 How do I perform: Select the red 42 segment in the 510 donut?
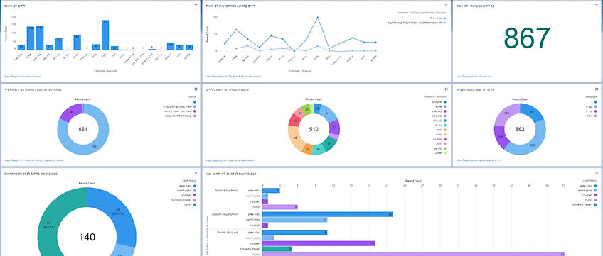(x=294, y=120)
